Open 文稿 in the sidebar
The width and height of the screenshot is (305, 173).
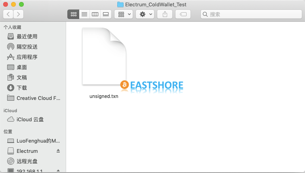(33, 77)
